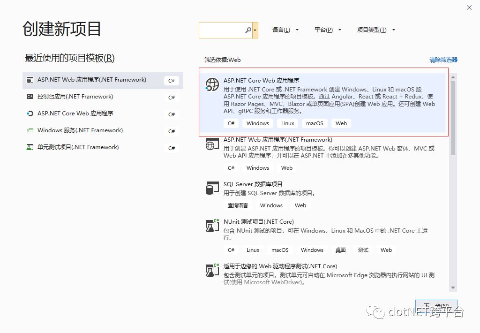Open the 项目类型(T) project type dropdown
The height and width of the screenshot is (333, 480).
tap(376, 30)
